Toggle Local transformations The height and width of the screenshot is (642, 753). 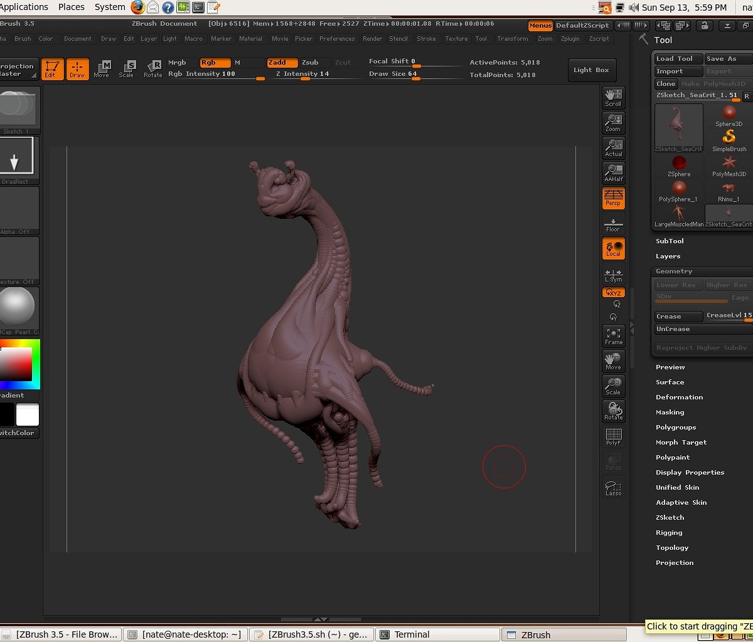[613, 249]
